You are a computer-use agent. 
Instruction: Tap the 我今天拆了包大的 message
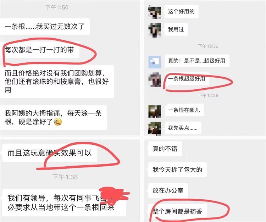pos(177,170)
